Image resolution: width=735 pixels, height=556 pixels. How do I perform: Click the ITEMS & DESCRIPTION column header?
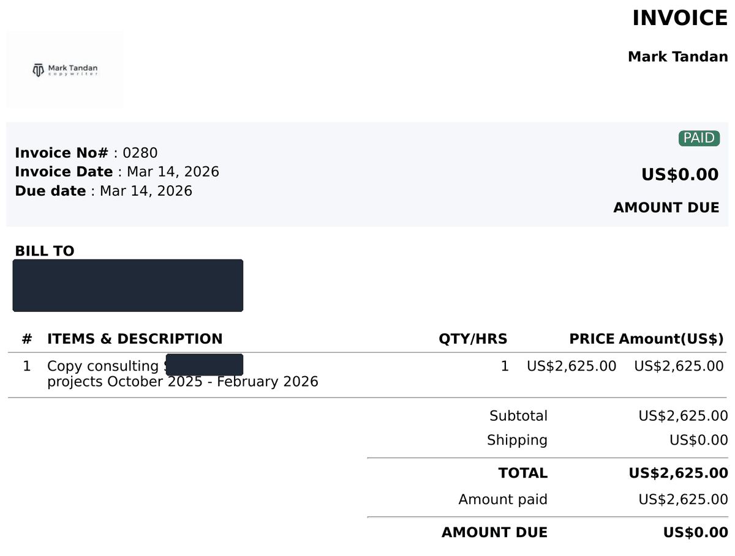coord(135,339)
